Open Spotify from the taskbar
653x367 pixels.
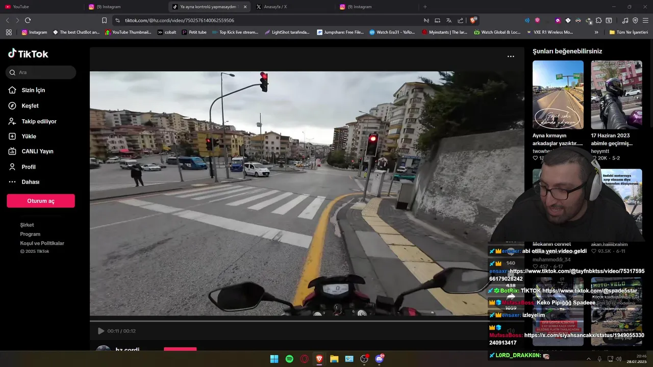289,359
